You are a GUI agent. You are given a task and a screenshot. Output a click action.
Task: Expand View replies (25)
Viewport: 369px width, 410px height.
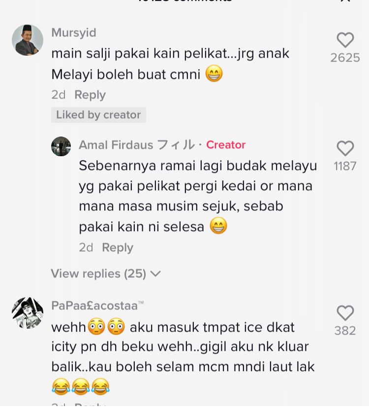[106, 274]
